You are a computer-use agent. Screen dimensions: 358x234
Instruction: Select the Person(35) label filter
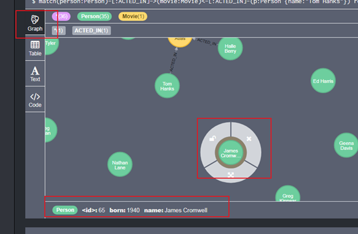point(94,16)
